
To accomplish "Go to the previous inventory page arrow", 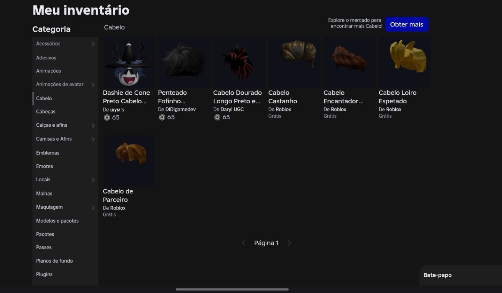I will tap(243, 243).
